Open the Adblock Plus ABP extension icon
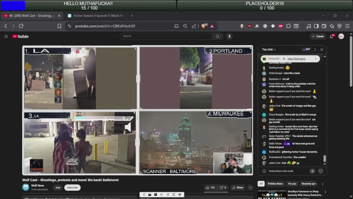353x199 pixels. (x=280, y=26)
